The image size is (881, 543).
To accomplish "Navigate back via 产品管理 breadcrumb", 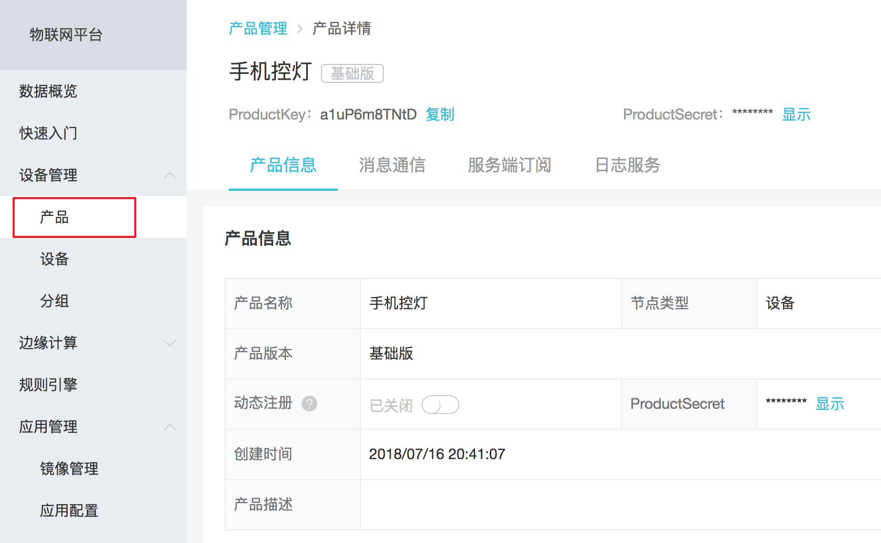I will [258, 28].
